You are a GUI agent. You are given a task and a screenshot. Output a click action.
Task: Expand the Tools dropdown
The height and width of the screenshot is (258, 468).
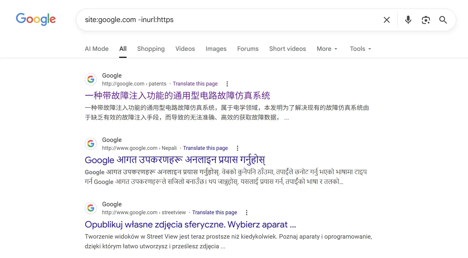click(x=361, y=49)
